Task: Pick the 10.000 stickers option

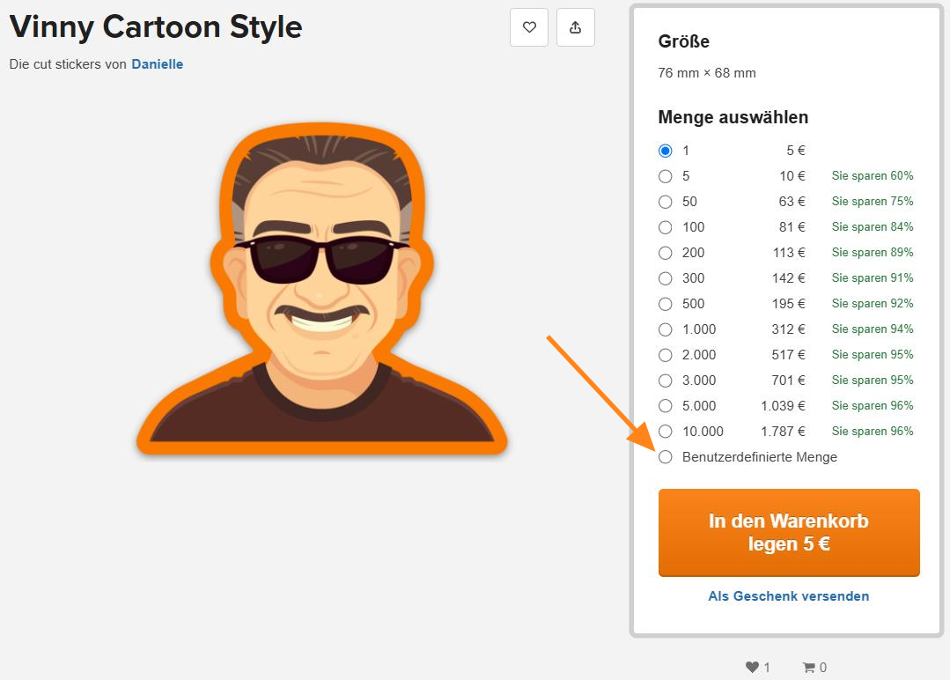Action: pos(666,432)
